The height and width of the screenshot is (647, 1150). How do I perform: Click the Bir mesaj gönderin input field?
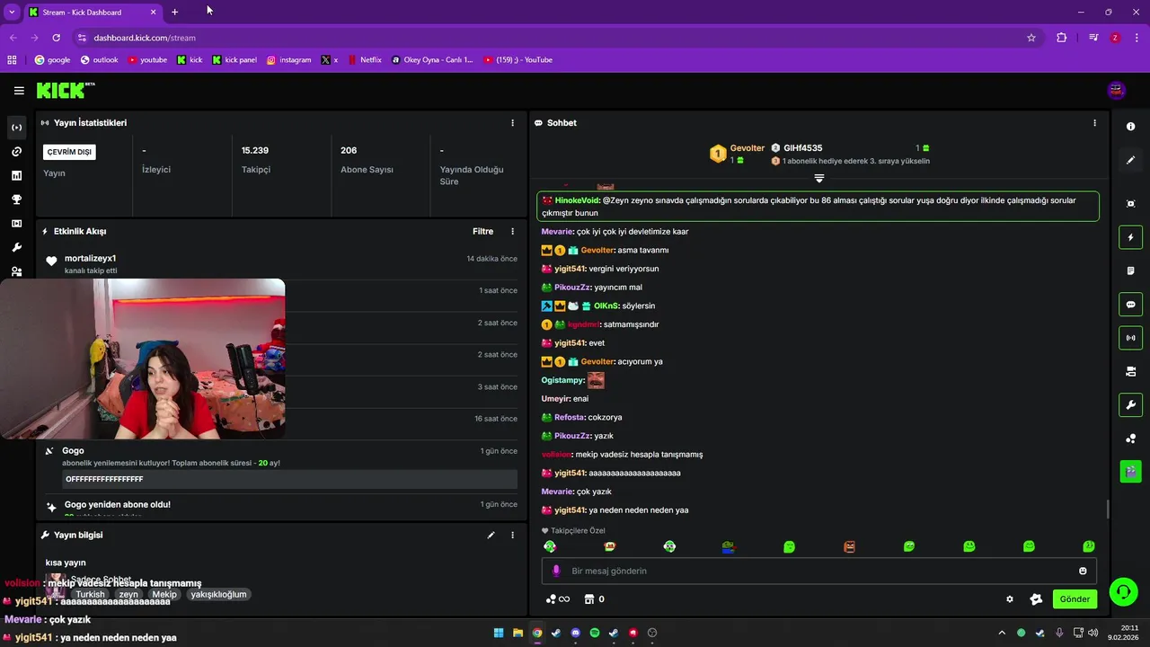click(818, 571)
